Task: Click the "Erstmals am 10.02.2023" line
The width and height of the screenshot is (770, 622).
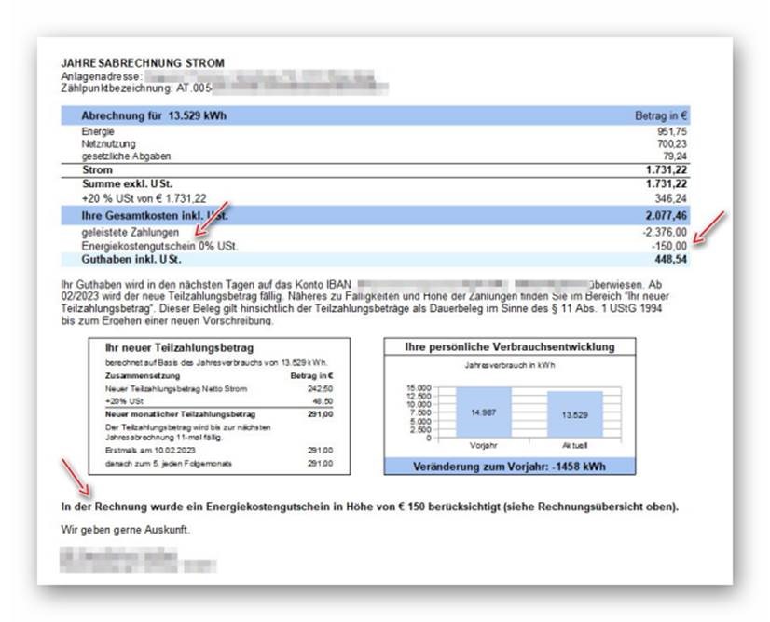Action: click(x=150, y=451)
